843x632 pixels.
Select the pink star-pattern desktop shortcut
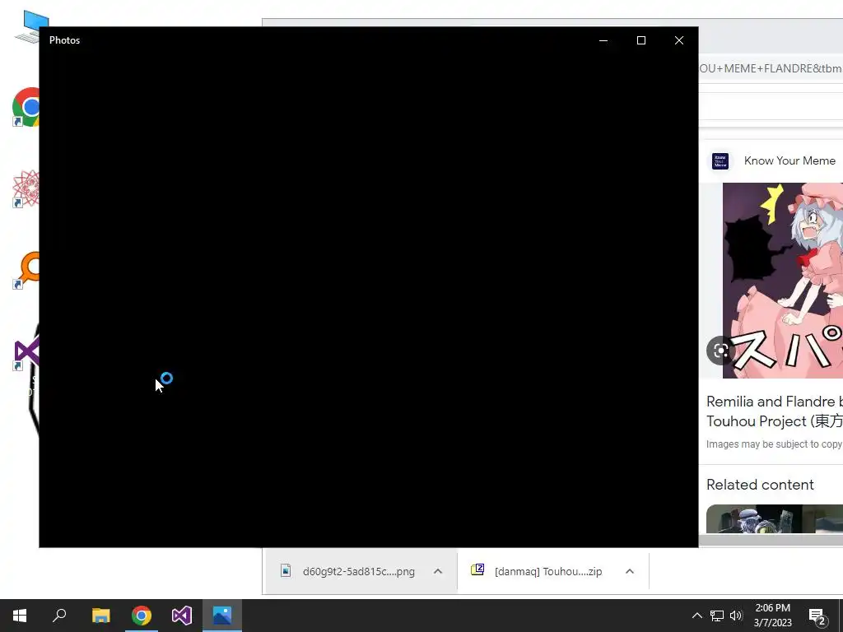(26, 188)
